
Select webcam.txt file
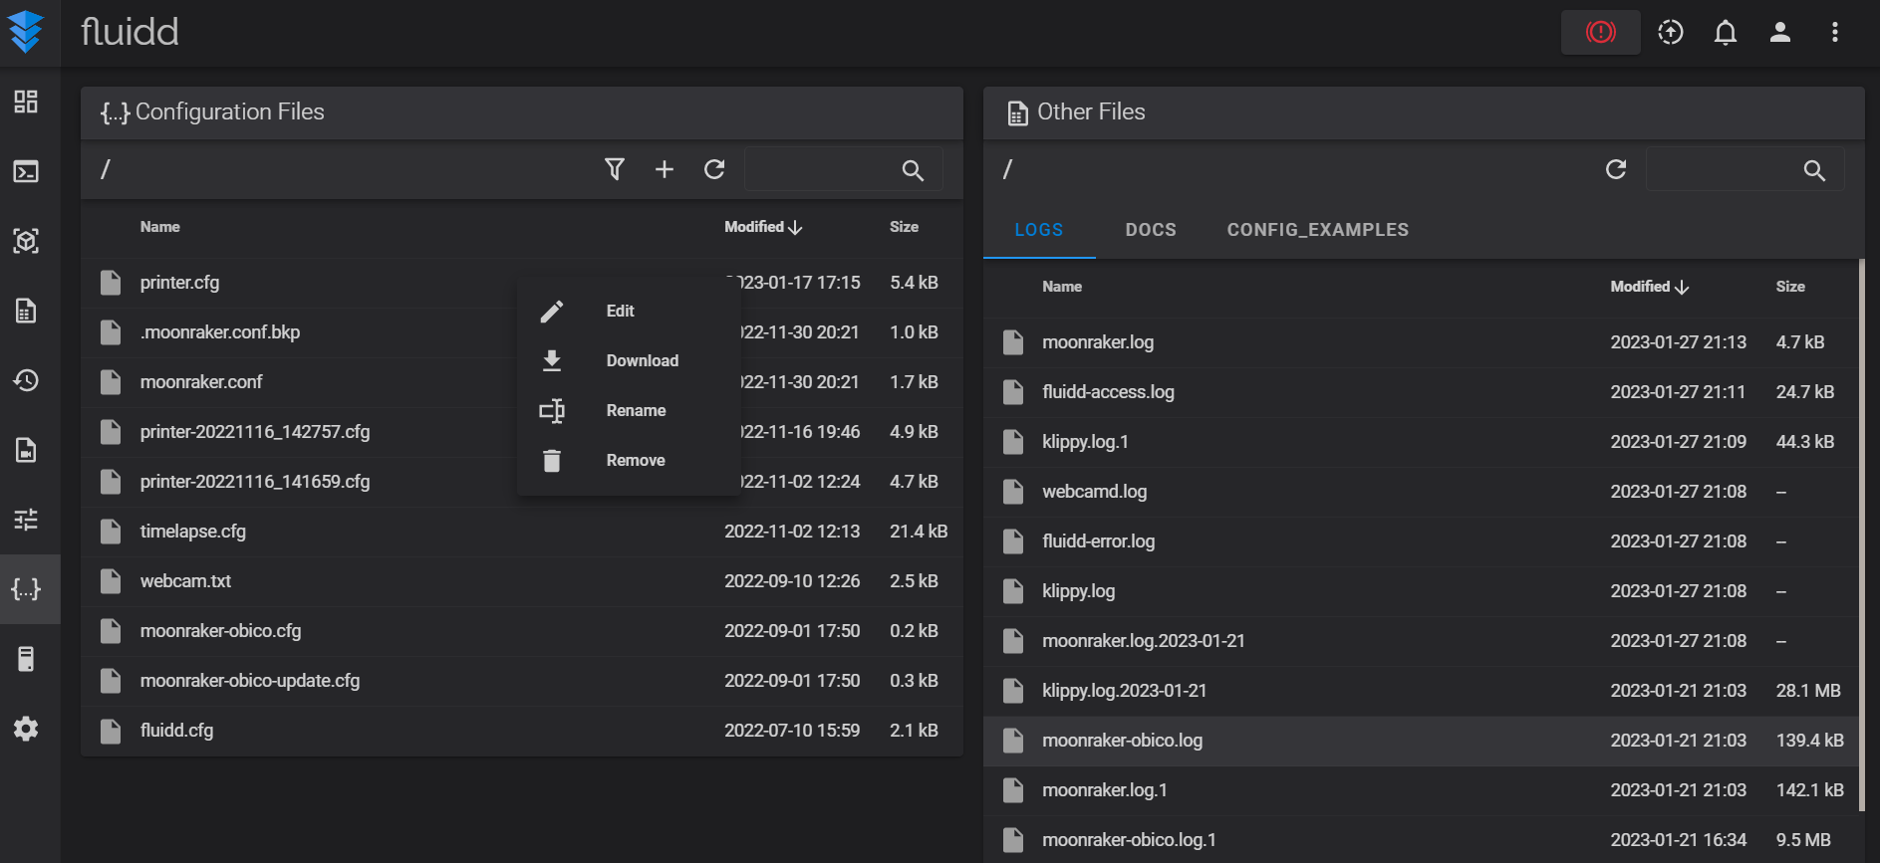[522, 581]
